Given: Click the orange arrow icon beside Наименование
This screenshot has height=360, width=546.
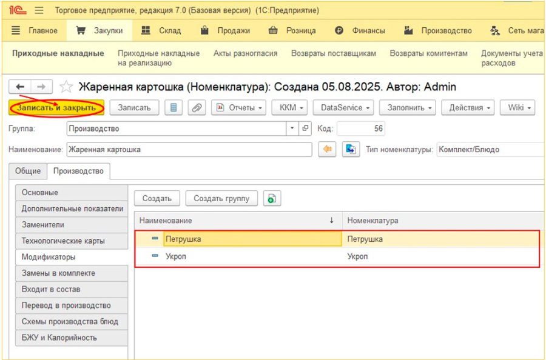Looking at the screenshot, I should click(328, 150).
